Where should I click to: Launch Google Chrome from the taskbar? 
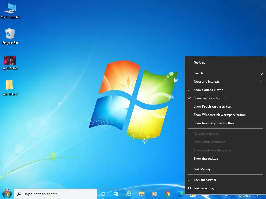(x=167, y=194)
